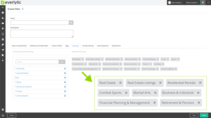Expand the Finance interest category

(x=15, y=91)
